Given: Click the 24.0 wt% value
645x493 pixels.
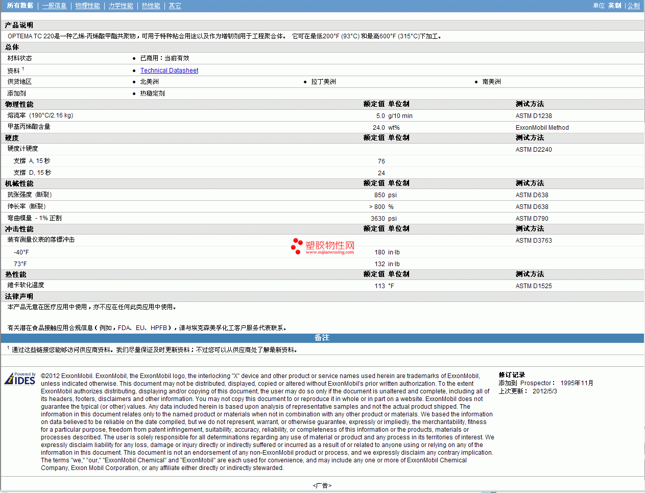Looking at the screenshot, I should 386,128.
